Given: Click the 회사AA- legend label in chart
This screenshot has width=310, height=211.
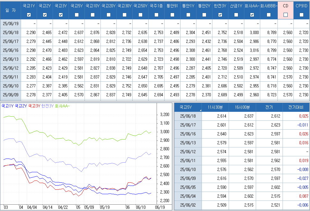Looking at the screenshot, I should [62, 106].
